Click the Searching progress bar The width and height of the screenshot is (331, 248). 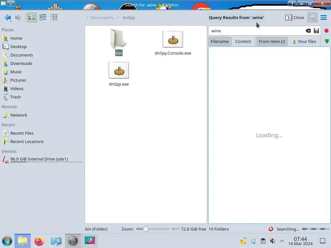coord(315,229)
